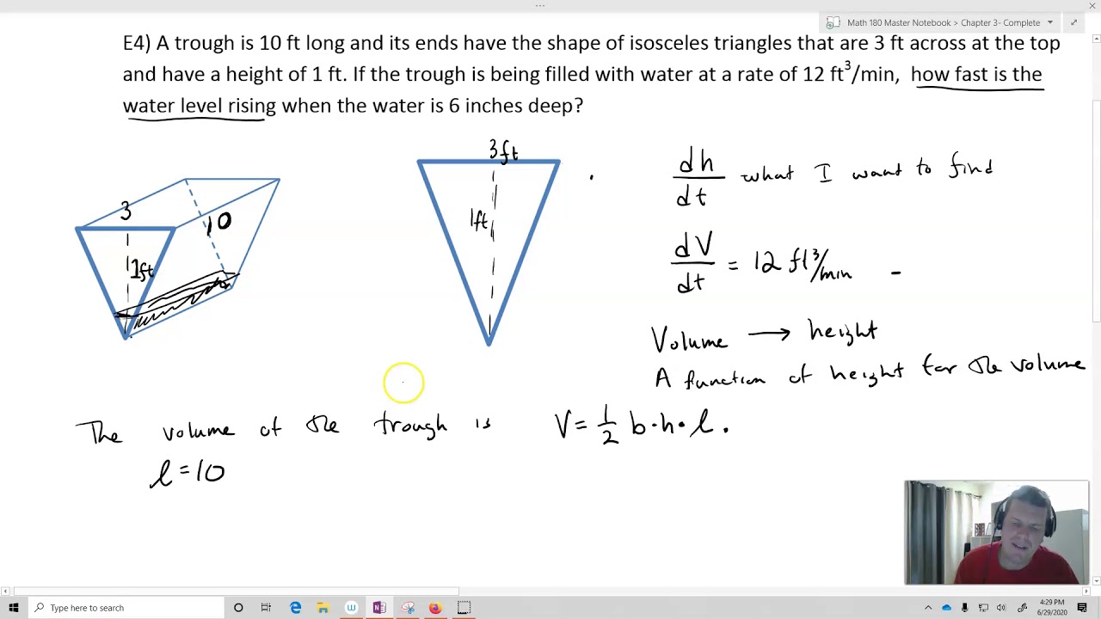This screenshot has height=619, width=1101.
Task: Click the vertical scrollbar down arrow
Action: 1096,581
